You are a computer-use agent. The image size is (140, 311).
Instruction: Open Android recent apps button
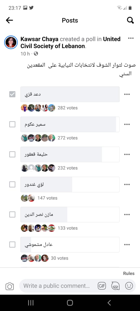[x=31, y=303]
